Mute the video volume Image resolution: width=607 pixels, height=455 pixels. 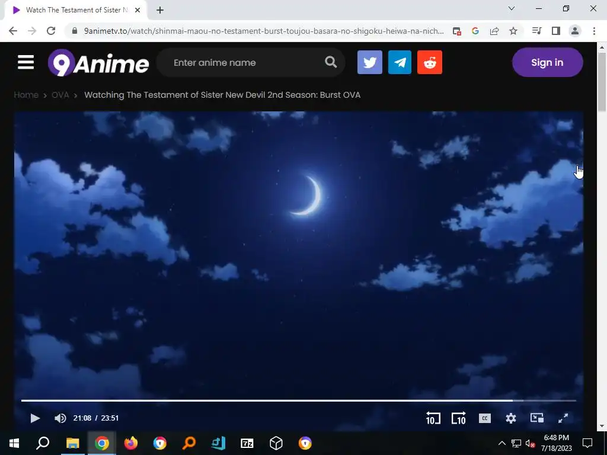[x=60, y=418]
